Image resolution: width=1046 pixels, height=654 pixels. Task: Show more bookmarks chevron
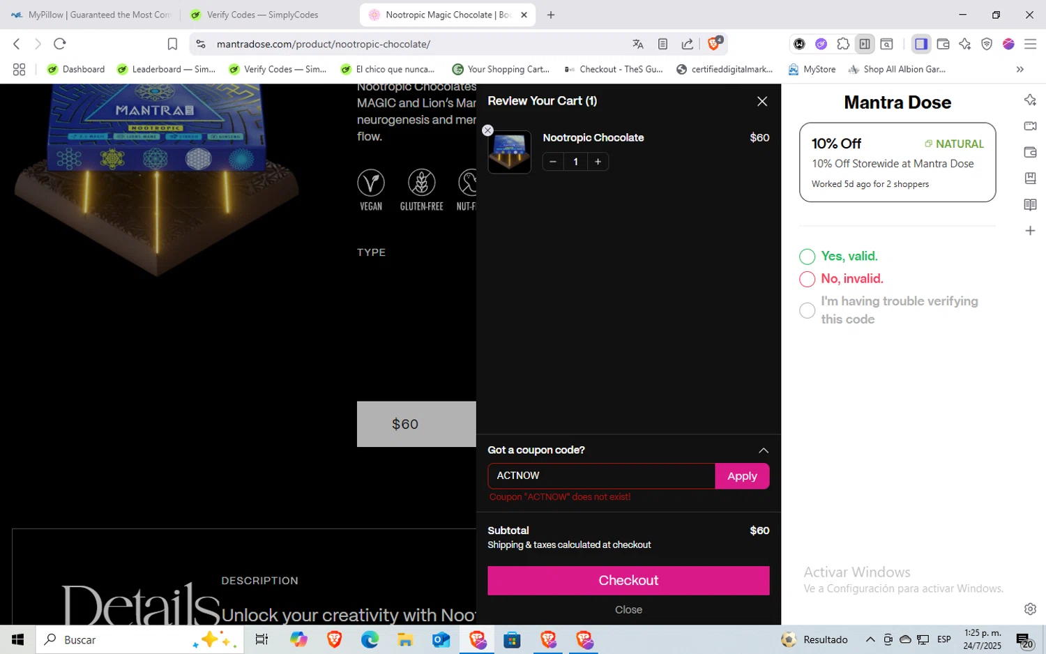click(1020, 69)
